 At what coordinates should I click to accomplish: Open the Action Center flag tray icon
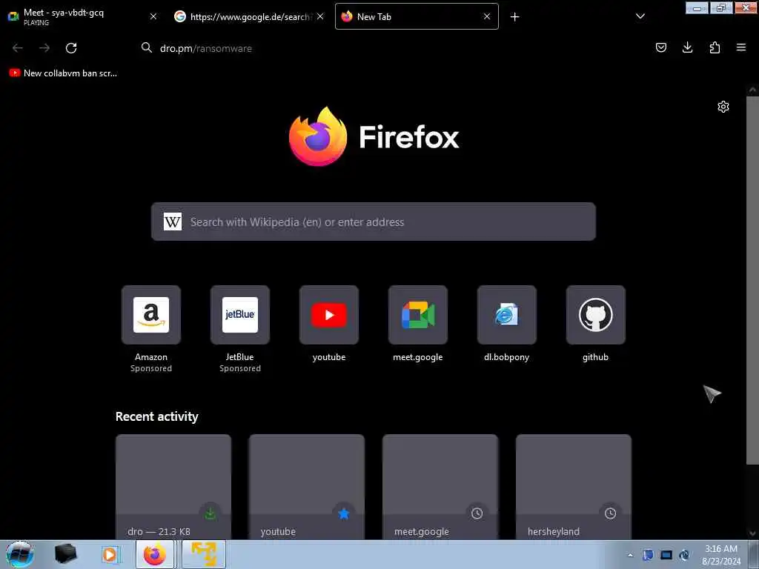648,555
